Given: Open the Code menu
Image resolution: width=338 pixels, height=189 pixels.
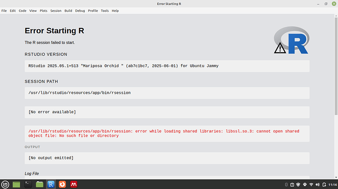Looking at the screenshot, I should 23,11.
